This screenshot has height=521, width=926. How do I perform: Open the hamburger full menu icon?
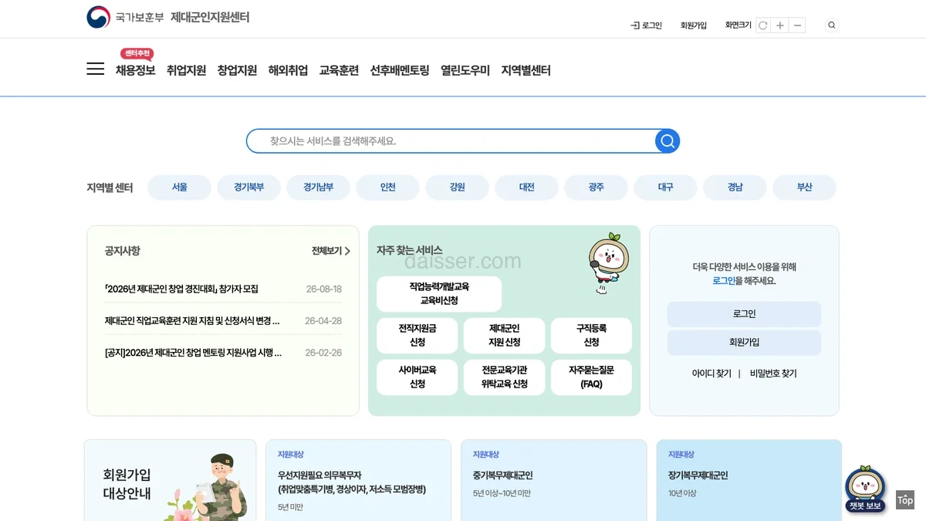95,69
